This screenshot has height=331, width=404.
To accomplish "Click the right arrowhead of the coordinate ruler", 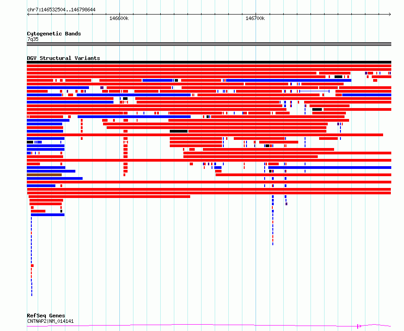I will point(390,15).
